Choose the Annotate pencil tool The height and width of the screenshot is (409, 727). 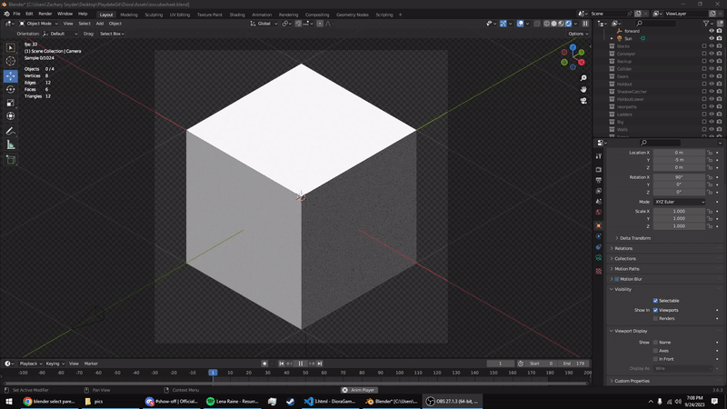tap(11, 131)
